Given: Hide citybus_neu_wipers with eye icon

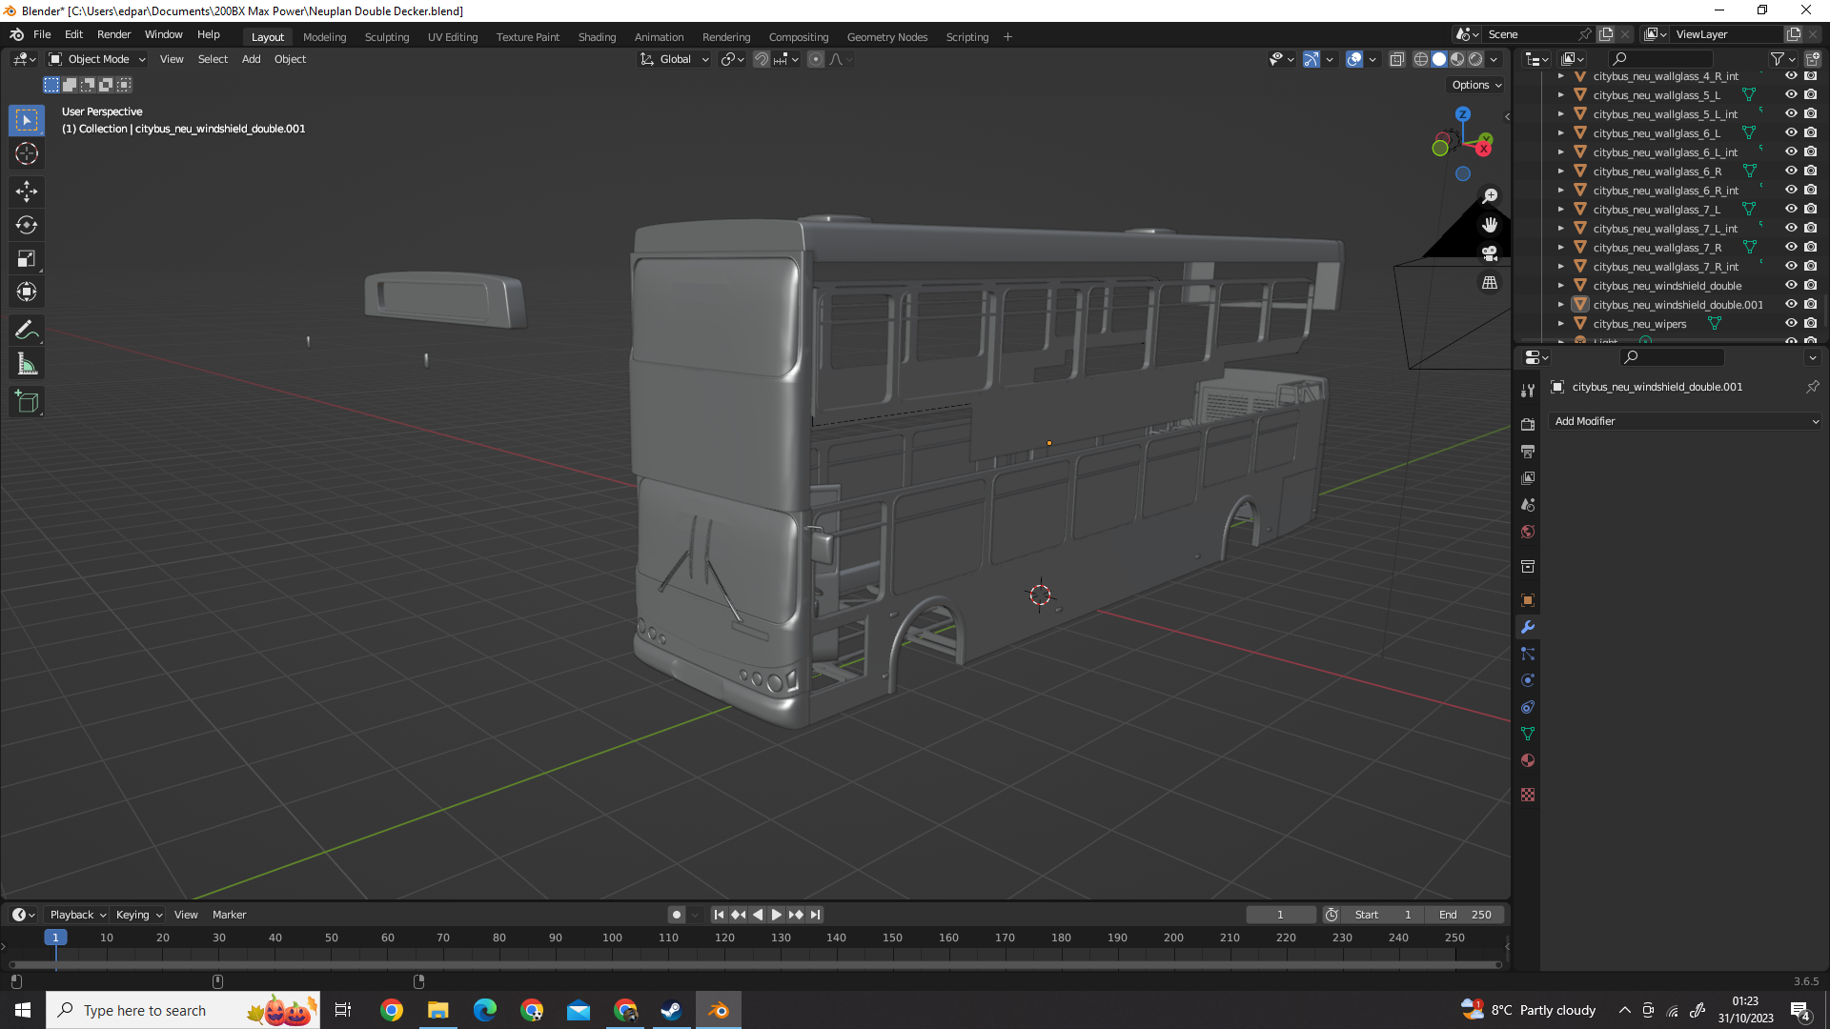Looking at the screenshot, I should (x=1791, y=323).
